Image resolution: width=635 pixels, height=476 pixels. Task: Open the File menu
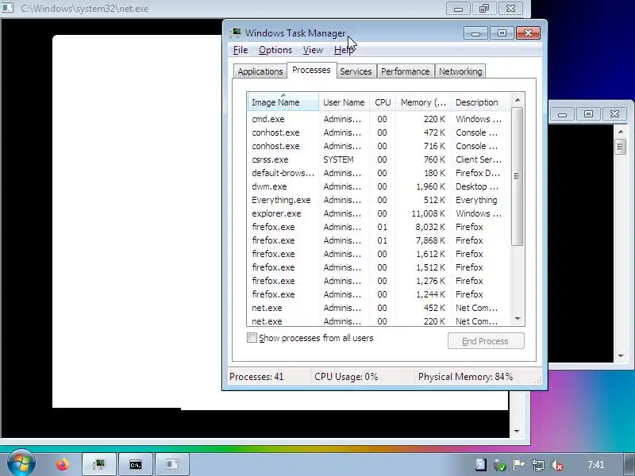pos(241,50)
